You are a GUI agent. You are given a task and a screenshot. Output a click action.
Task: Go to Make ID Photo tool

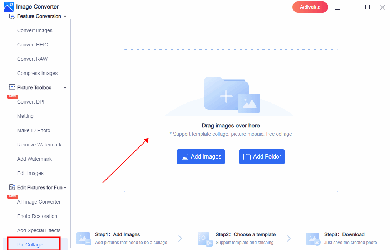tap(34, 130)
